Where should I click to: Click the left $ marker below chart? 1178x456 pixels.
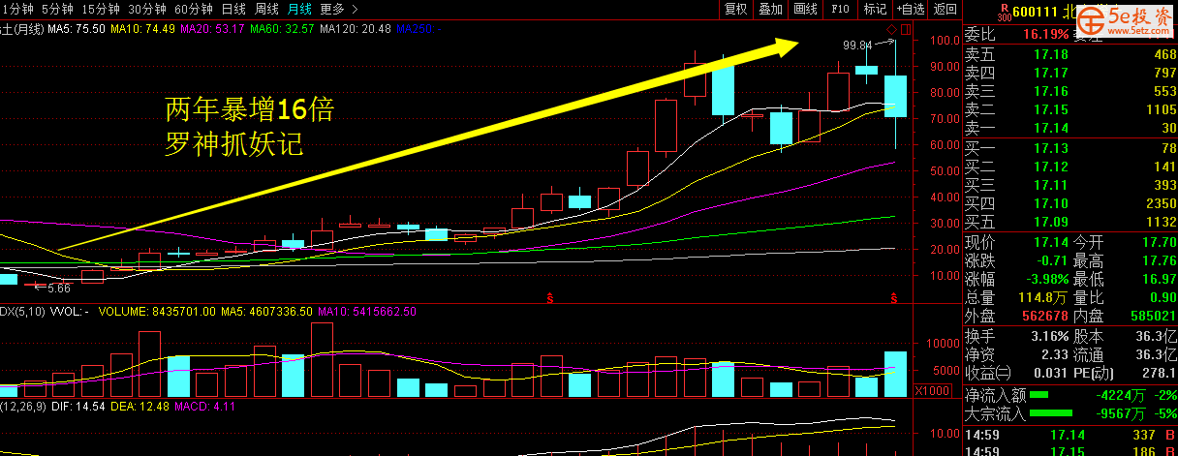click(550, 296)
